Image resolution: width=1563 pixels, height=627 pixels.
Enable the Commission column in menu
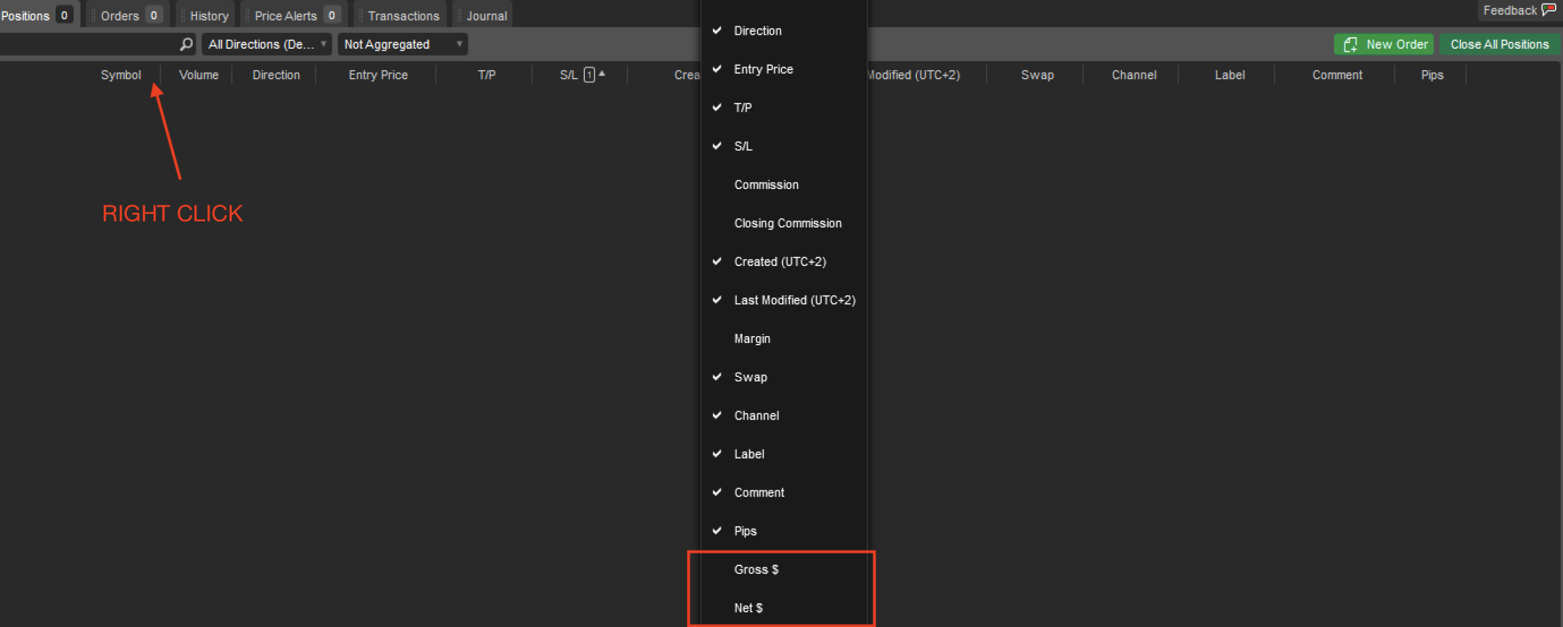tap(766, 185)
